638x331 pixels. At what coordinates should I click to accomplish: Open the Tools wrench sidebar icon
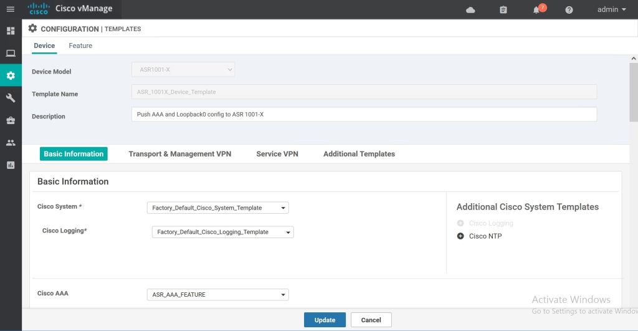pyautogui.click(x=11, y=98)
